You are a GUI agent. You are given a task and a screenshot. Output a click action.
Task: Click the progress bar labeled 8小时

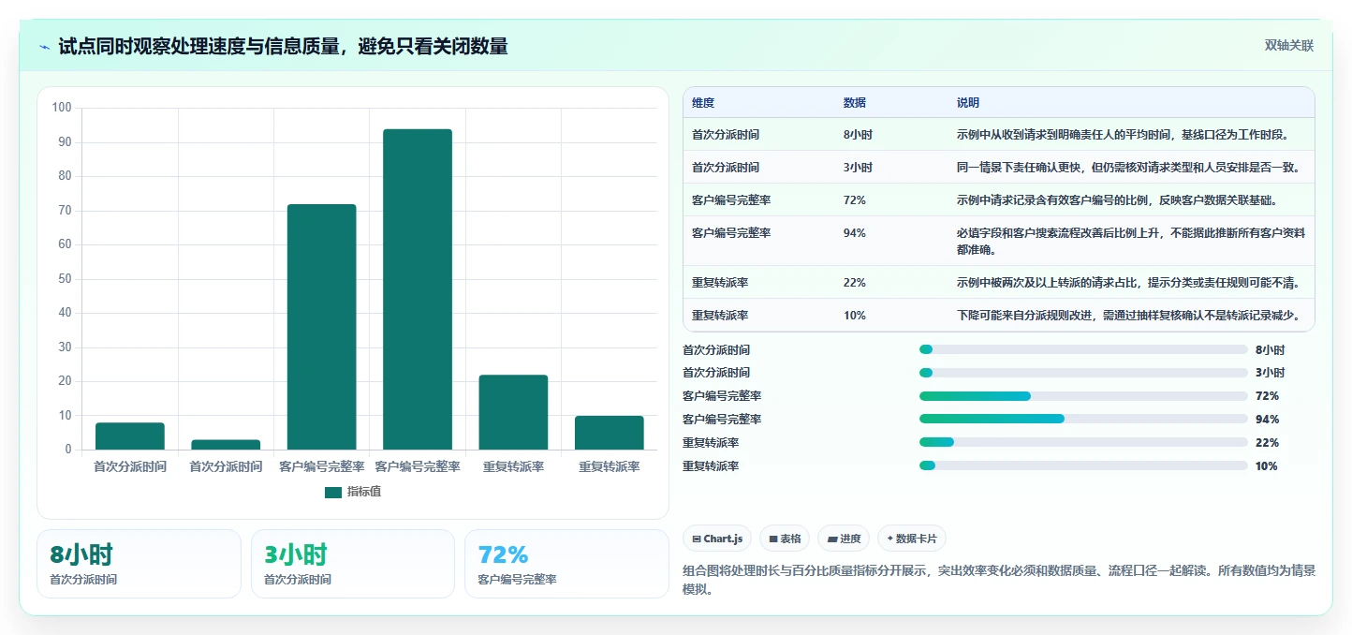click(1083, 349)
